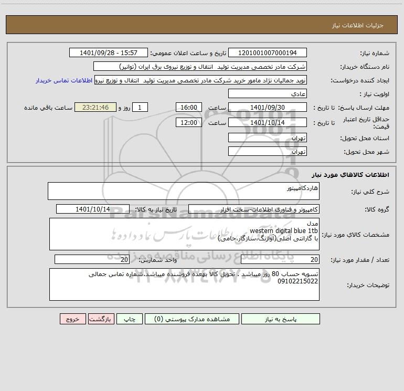
Task: Click the validity time field 12:00
Action: pyautogui.click(x=188, y=122)
